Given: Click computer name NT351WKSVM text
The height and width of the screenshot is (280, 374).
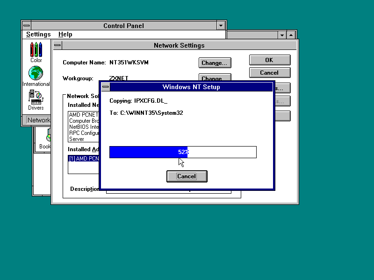Looking at the screenshot, I should (x=129, y=63).
